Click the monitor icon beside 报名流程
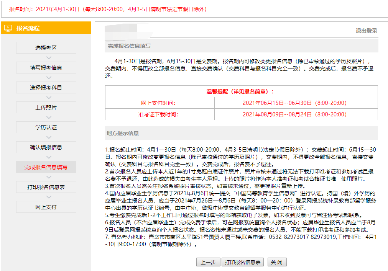Viewport: 388px width, 271px height. [x=8, y=28]
